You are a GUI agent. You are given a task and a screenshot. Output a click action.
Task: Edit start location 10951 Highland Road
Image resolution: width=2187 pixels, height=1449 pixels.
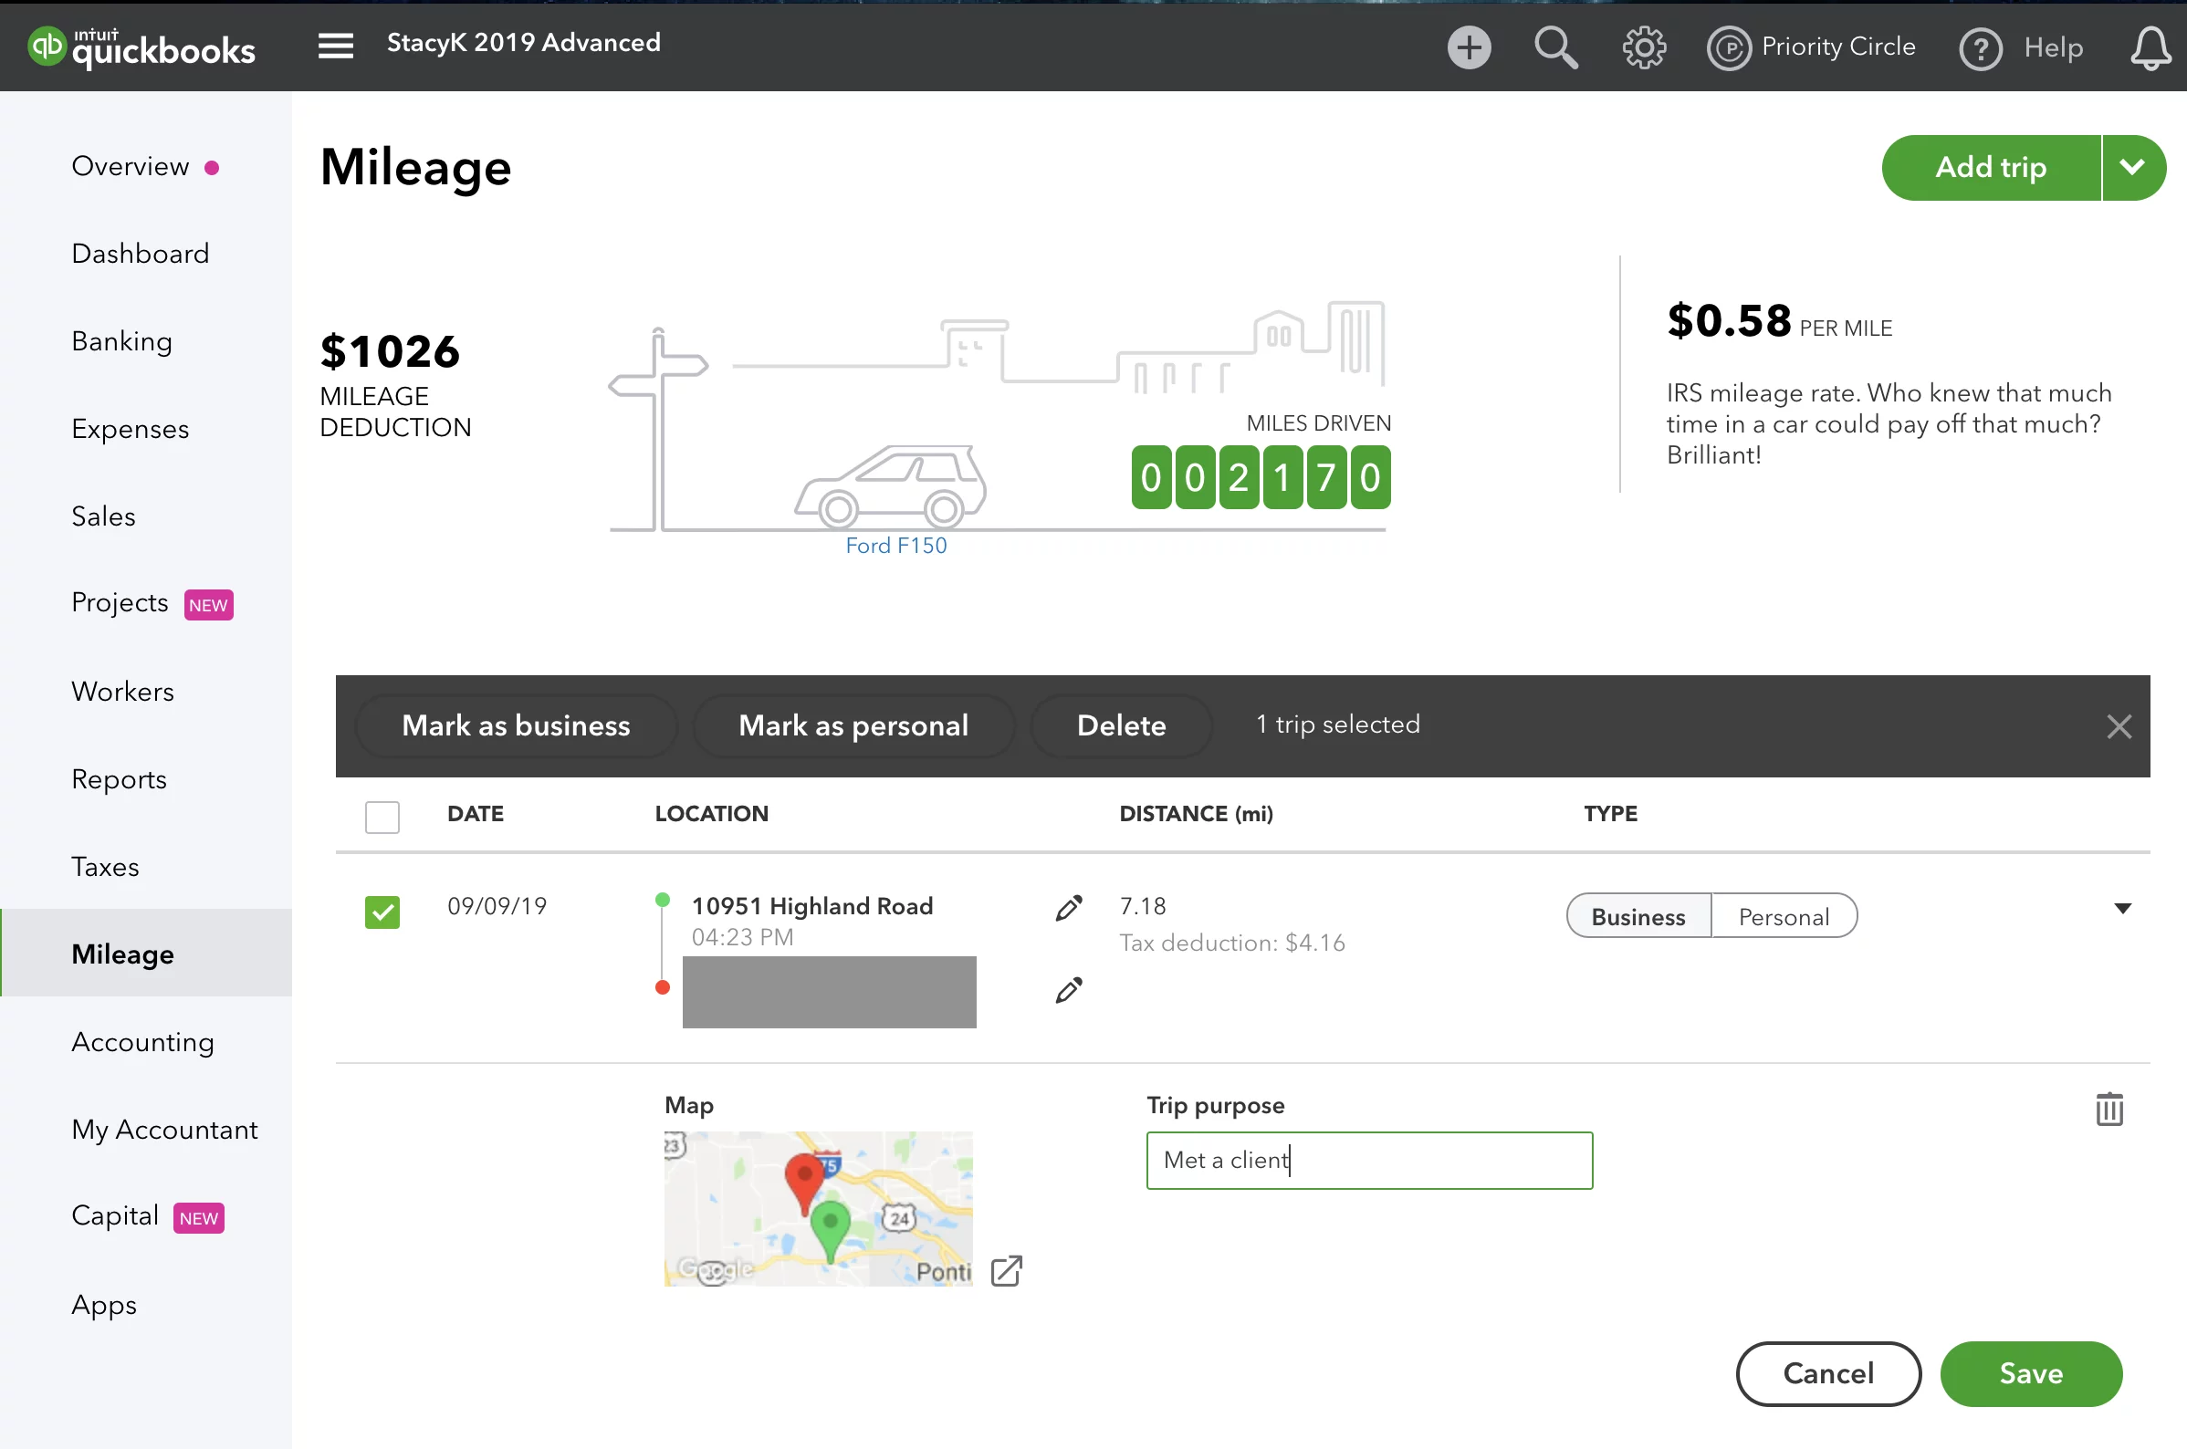point(1069,909)
